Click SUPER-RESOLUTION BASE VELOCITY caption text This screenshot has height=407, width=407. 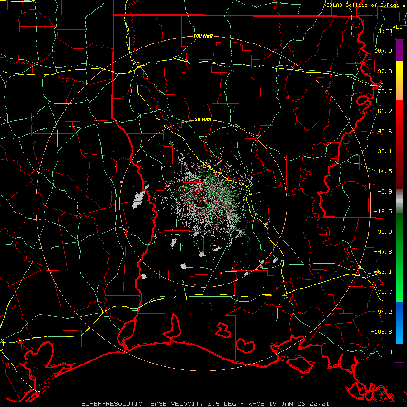coord(142,404)
